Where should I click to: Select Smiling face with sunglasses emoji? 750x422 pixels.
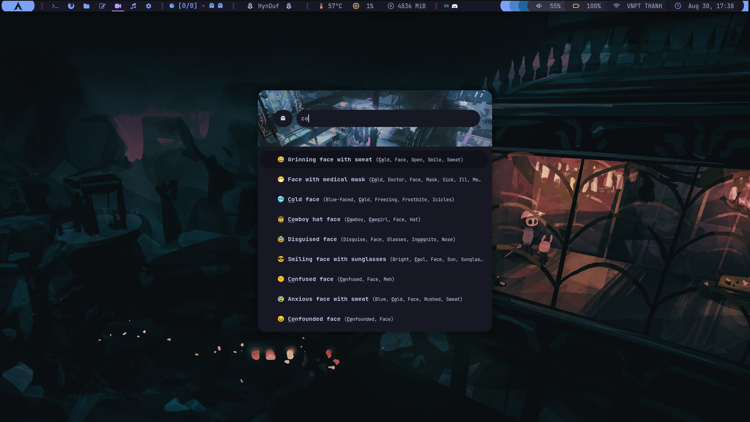coord(374,259)
